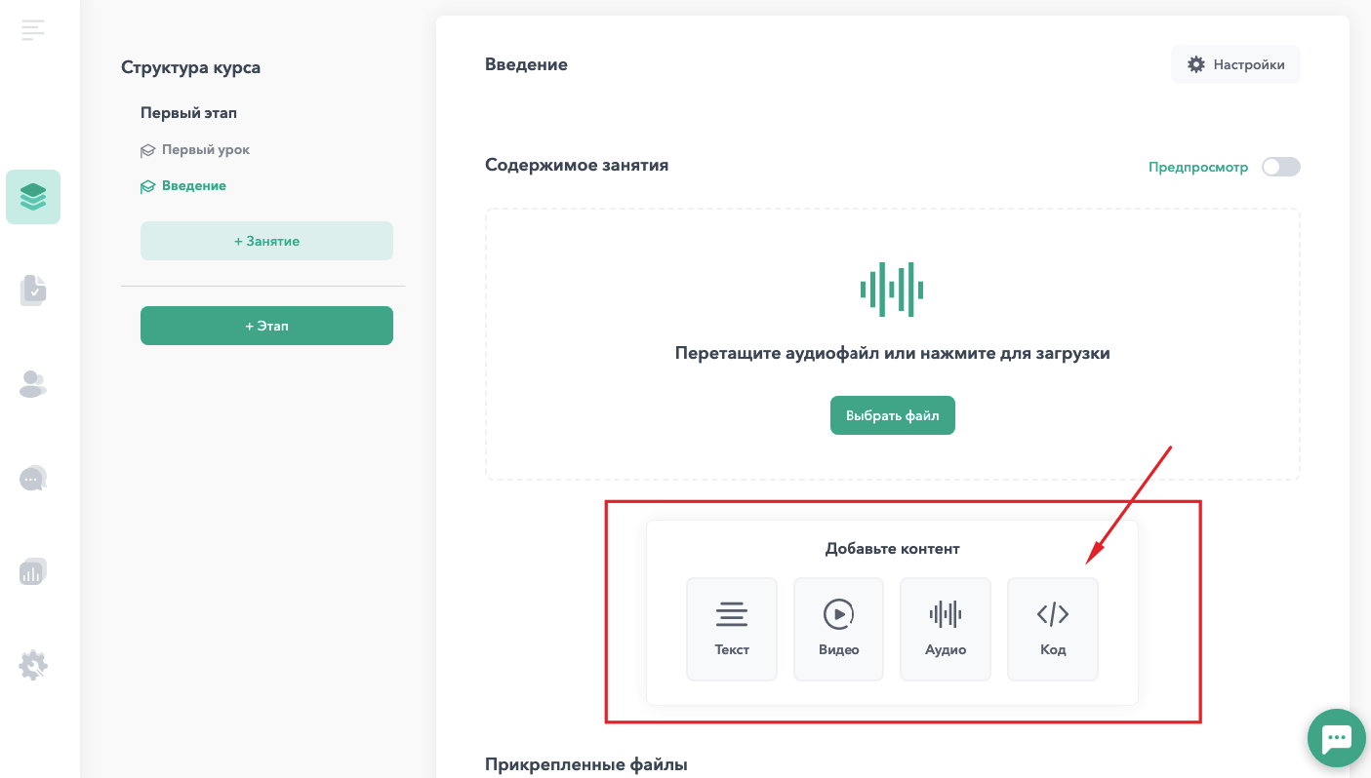Screen dimensions: 1371x778
Task: Add a Видео content block
Action: 838,629
